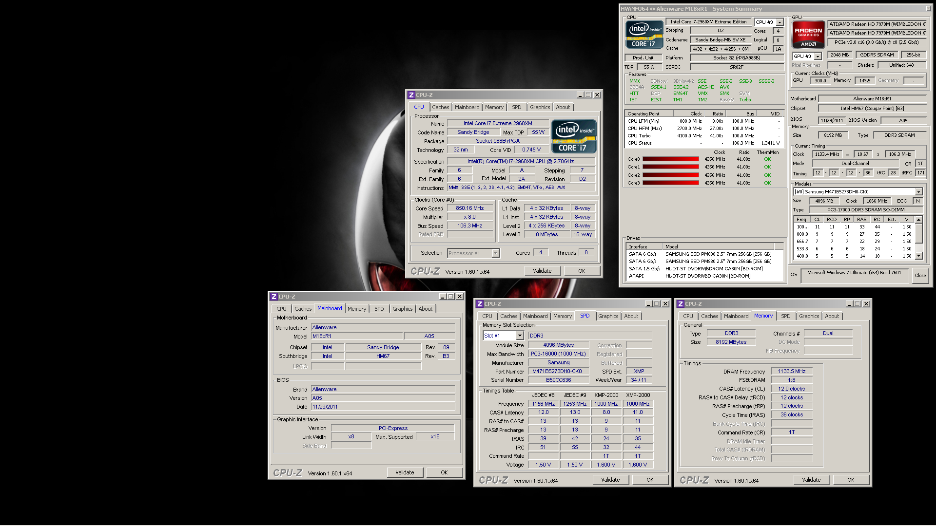Minimize the CPU-Z Mainboard window
Viewport: 936px width, 526px height.
click(443, 297)
